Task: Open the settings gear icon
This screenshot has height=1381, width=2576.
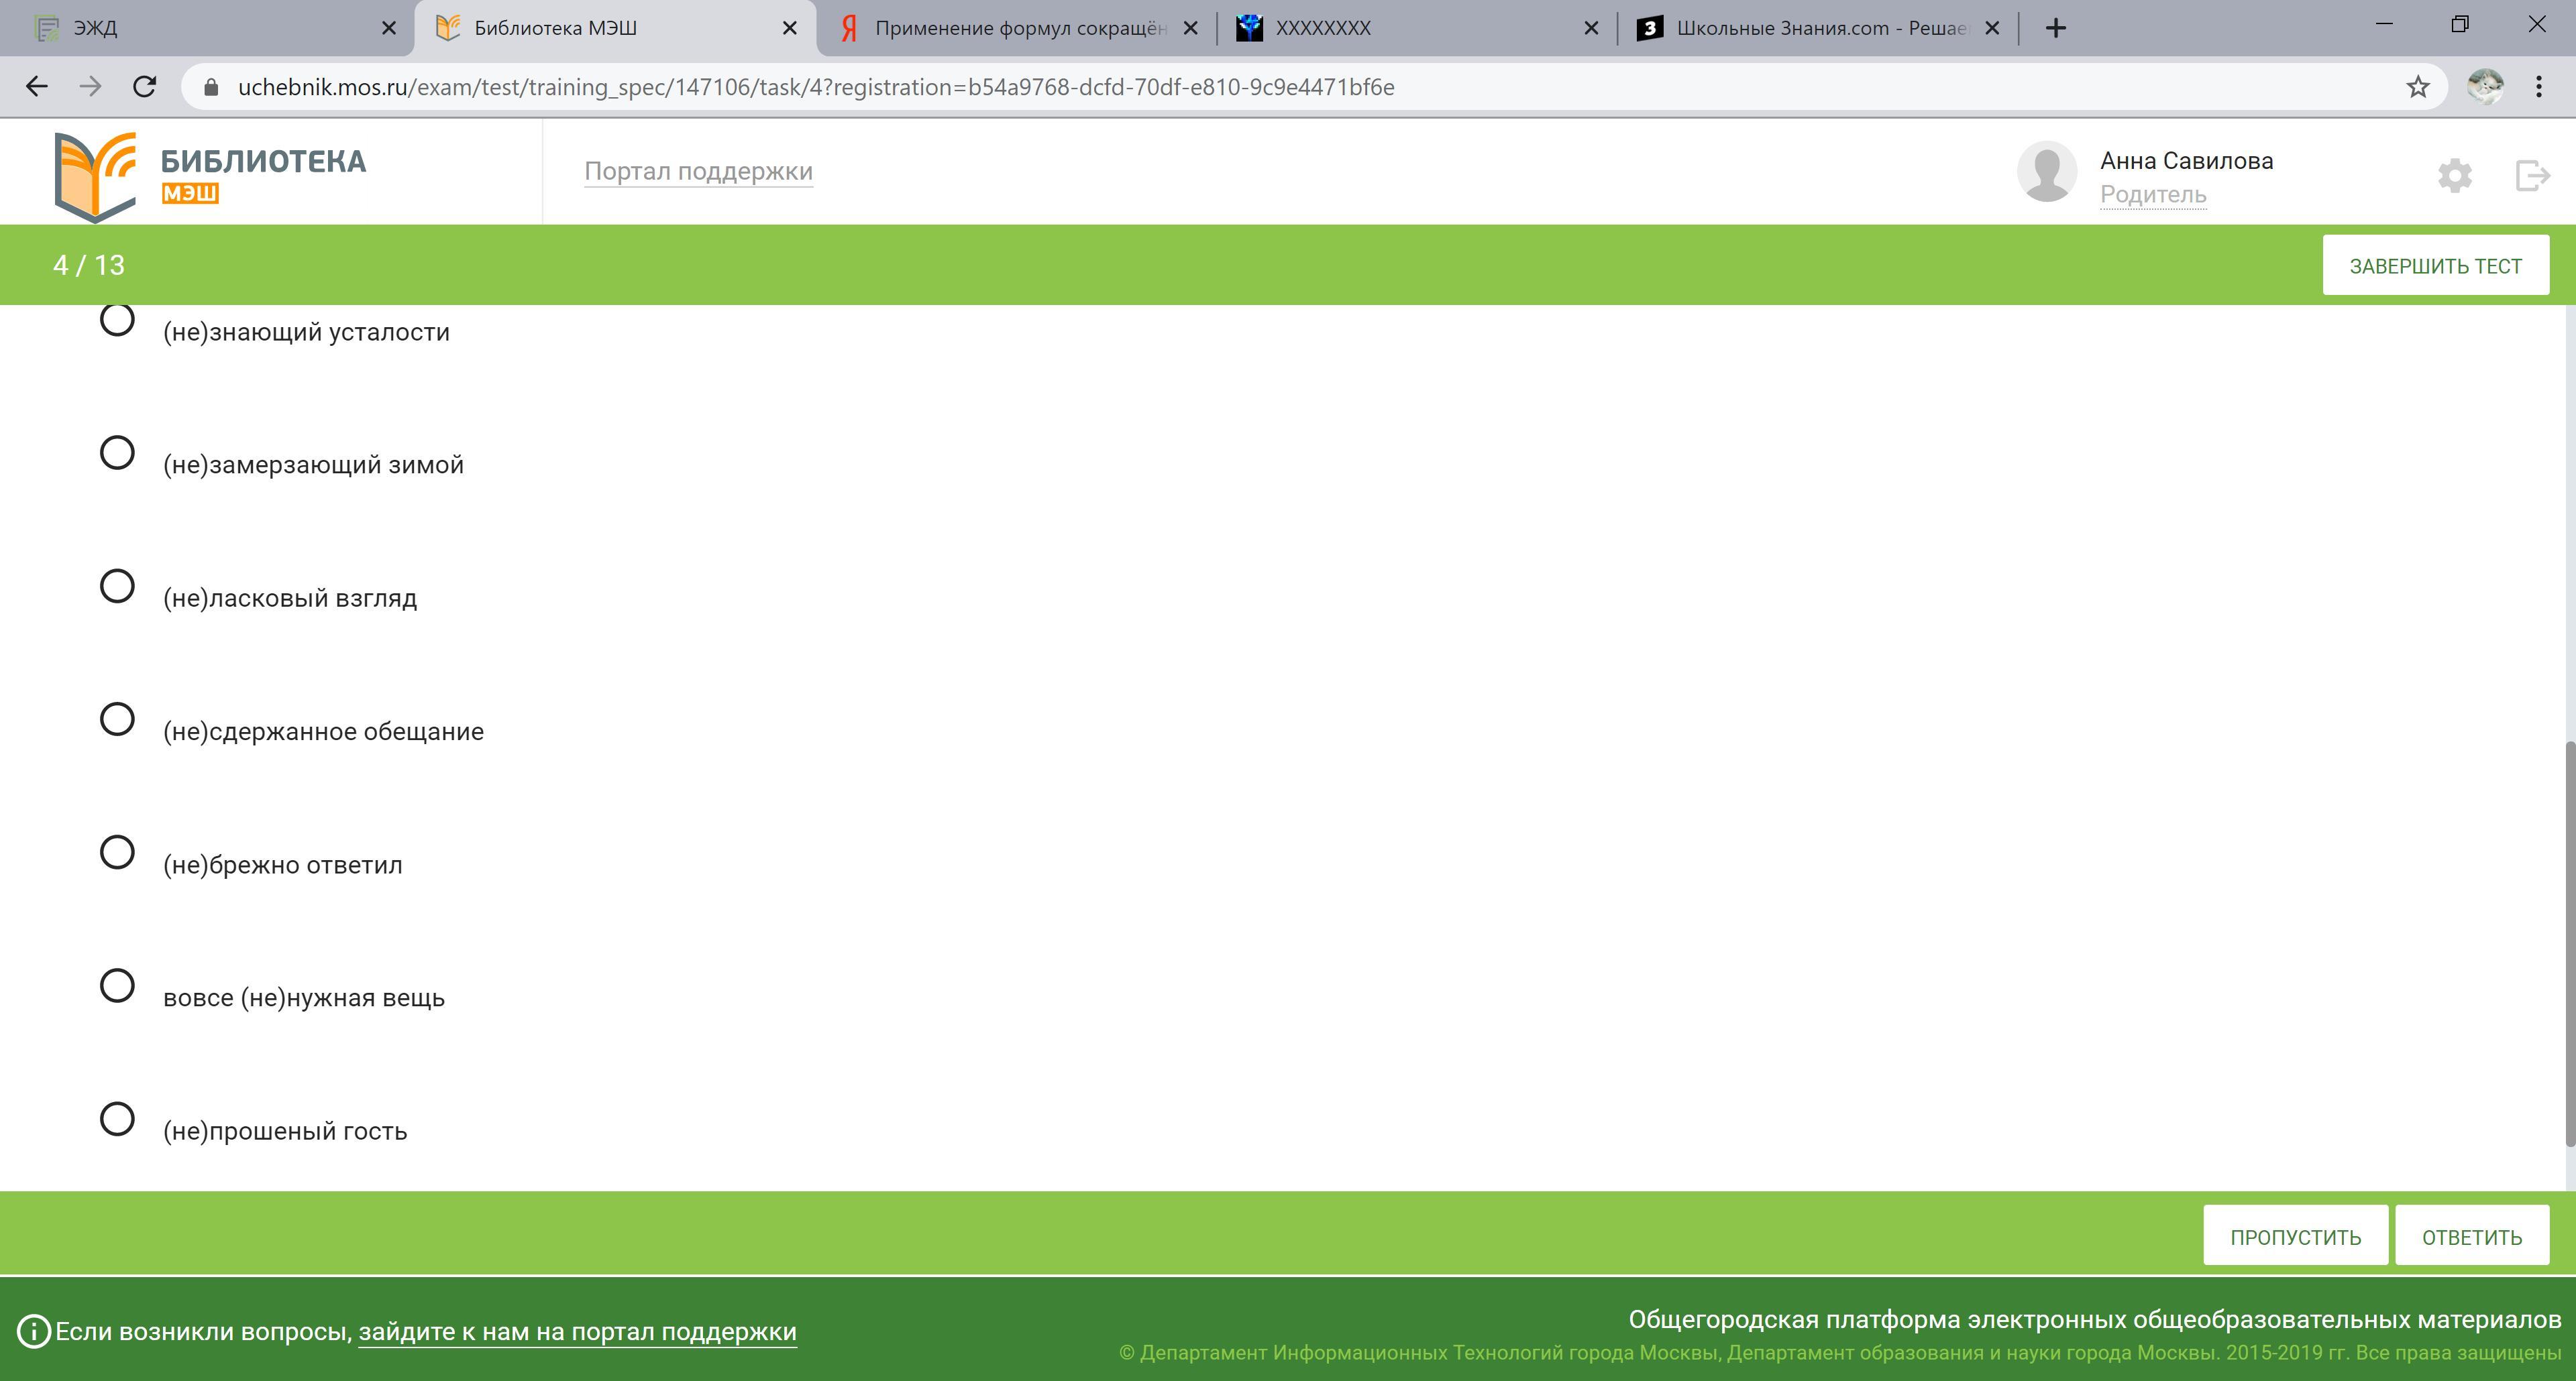Action: coord(2454,176)
